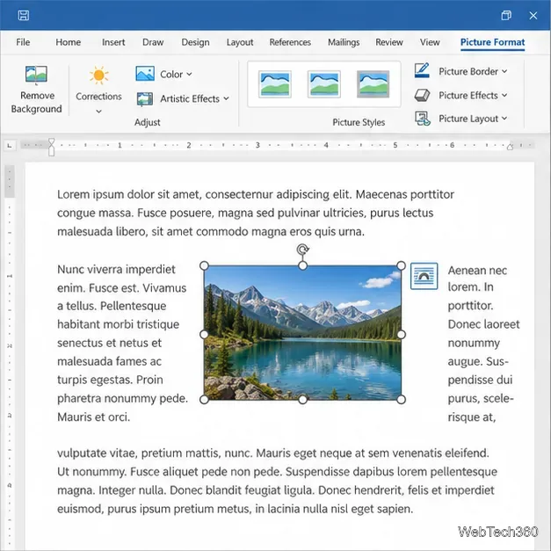This screenshot has height=551, width=551.
Task: Expand the Corrections dropdown arrow
Action: pyautogui.click(x=98, y=112)
